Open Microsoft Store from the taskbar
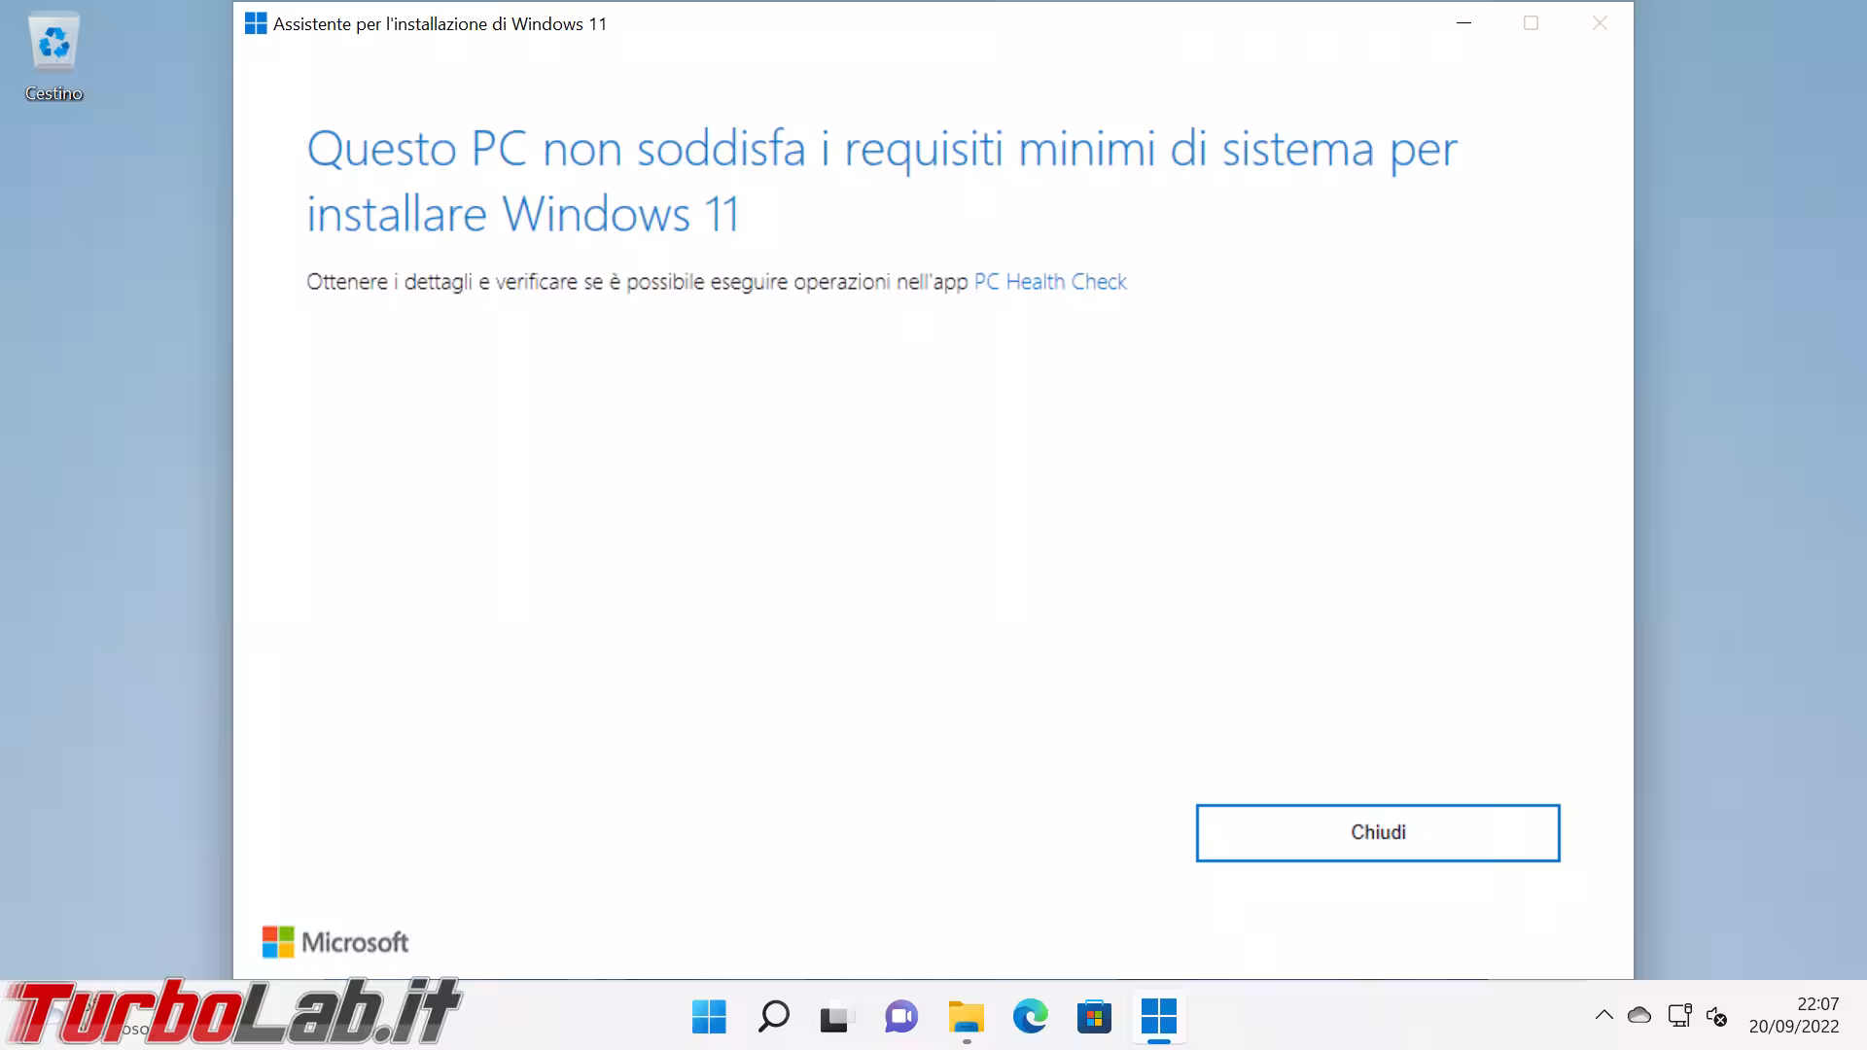This screenshot has height=1050, width=1867. tap(1094, 1017)
